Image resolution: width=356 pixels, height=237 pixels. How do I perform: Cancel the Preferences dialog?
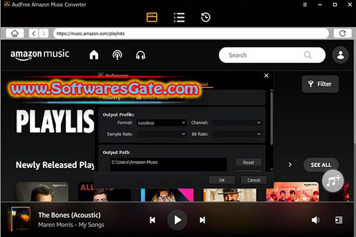254,180
